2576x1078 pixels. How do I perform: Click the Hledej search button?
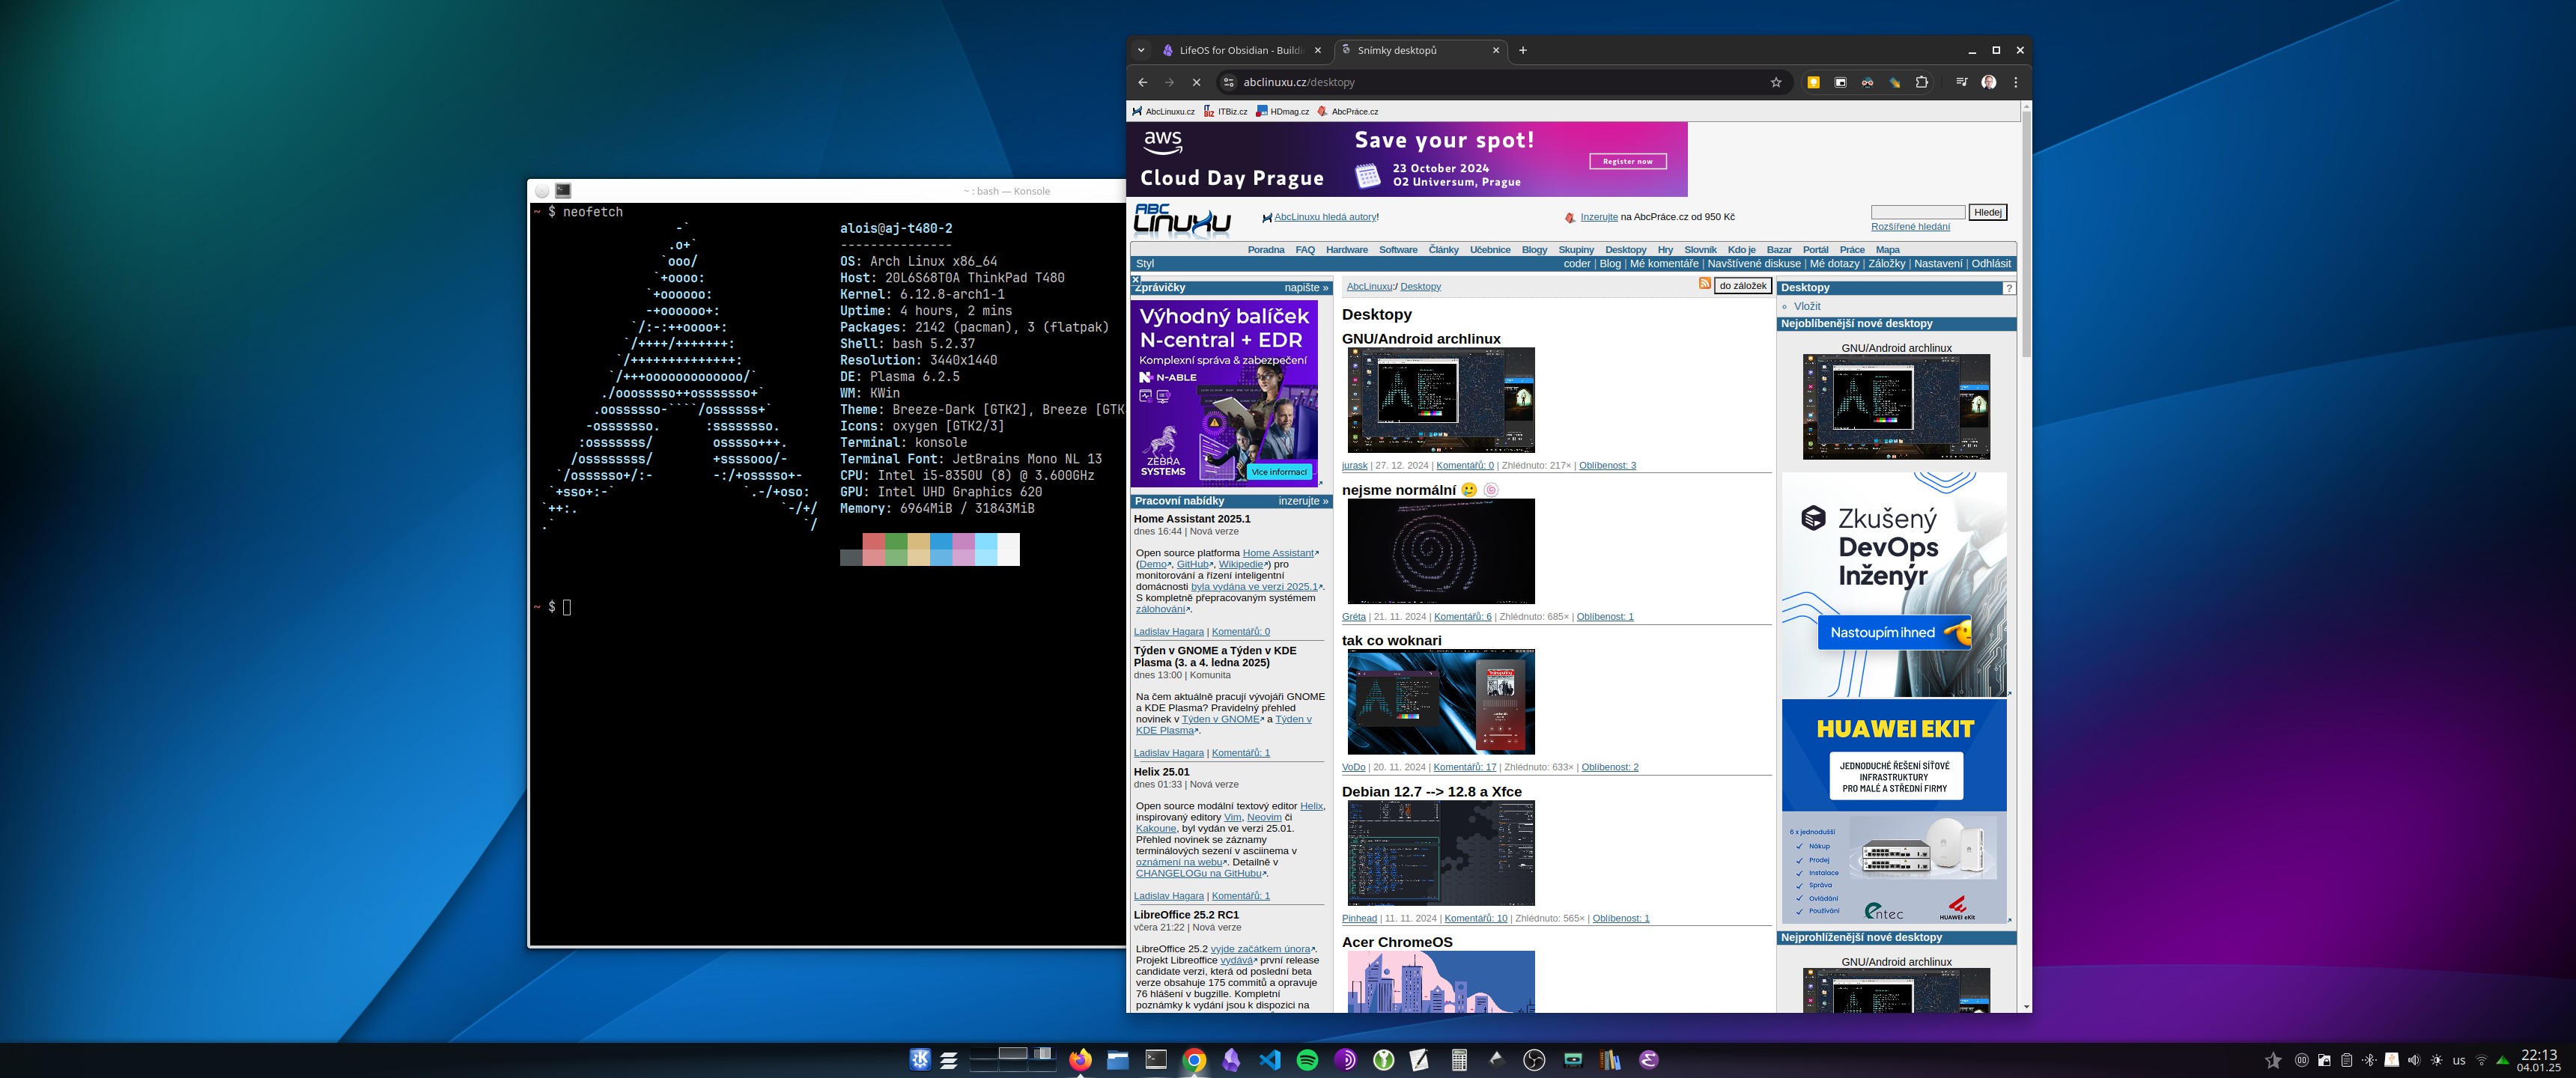pyautogui.click(x=1987, y=212)
